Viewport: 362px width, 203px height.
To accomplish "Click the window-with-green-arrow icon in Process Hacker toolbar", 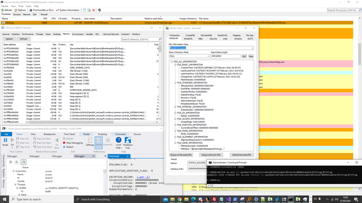I will coord(89,10).
